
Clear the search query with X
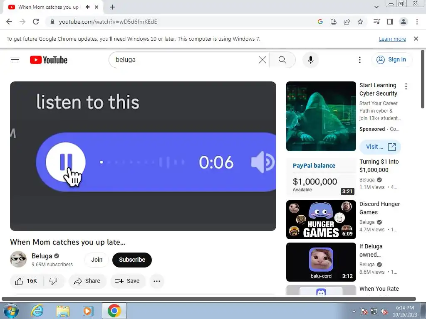click(263, 60)
